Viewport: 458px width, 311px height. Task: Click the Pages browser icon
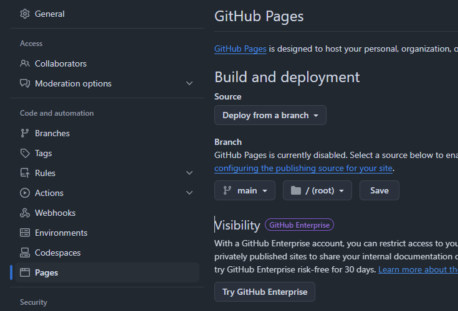[x=25, y=272]
